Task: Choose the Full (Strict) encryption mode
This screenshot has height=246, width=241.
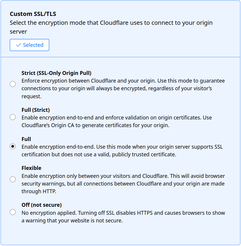Action: (13, 117)
